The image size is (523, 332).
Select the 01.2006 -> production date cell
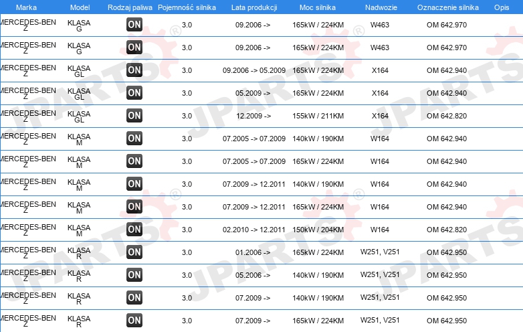click(253, 252)
